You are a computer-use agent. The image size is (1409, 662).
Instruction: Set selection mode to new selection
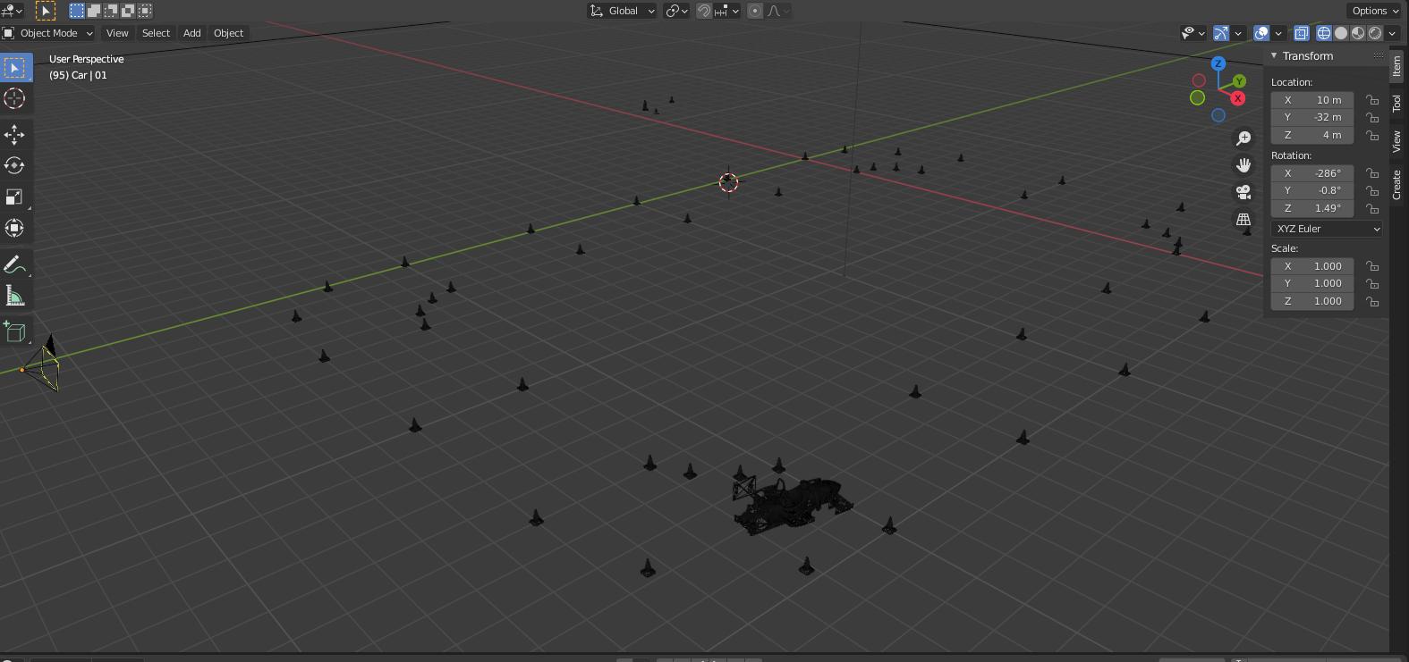[x=77, y=11]
